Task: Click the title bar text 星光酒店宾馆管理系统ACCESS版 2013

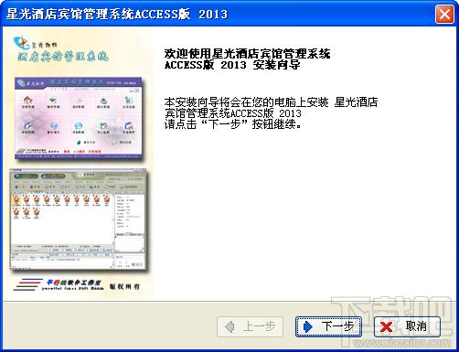Action: [117, 14]
